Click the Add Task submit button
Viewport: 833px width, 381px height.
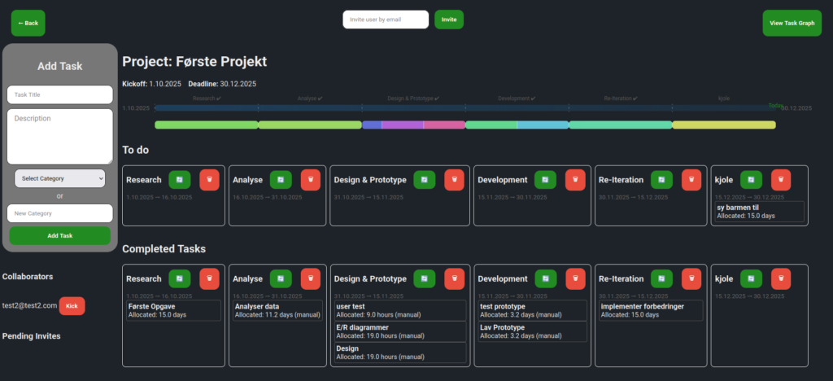click(x=60, y=236)
